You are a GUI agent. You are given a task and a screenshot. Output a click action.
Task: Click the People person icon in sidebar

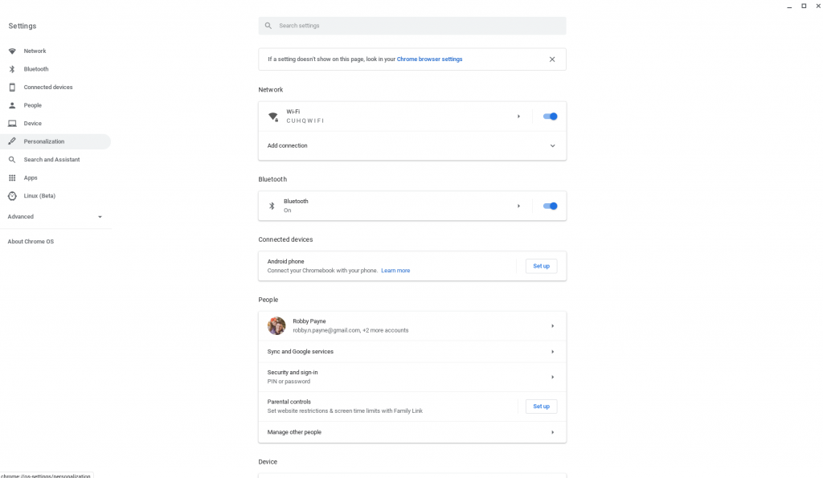(x=12, y=105)
